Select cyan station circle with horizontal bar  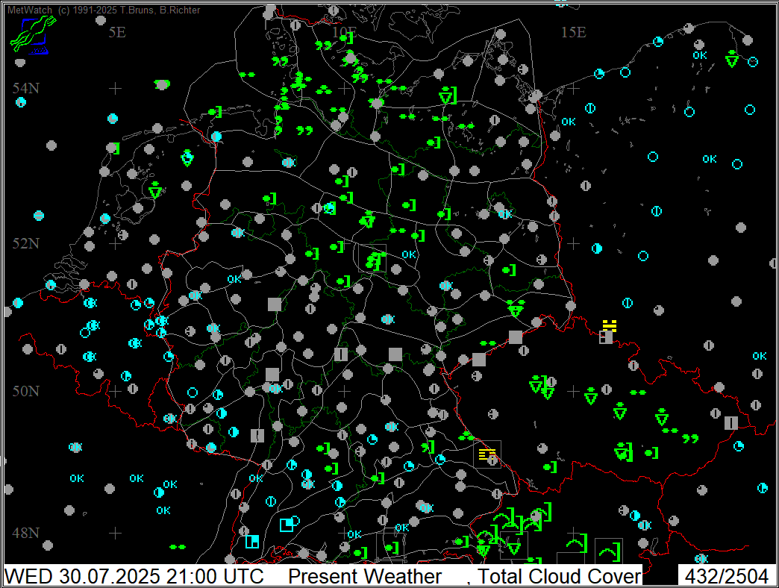tap(39, 216)
